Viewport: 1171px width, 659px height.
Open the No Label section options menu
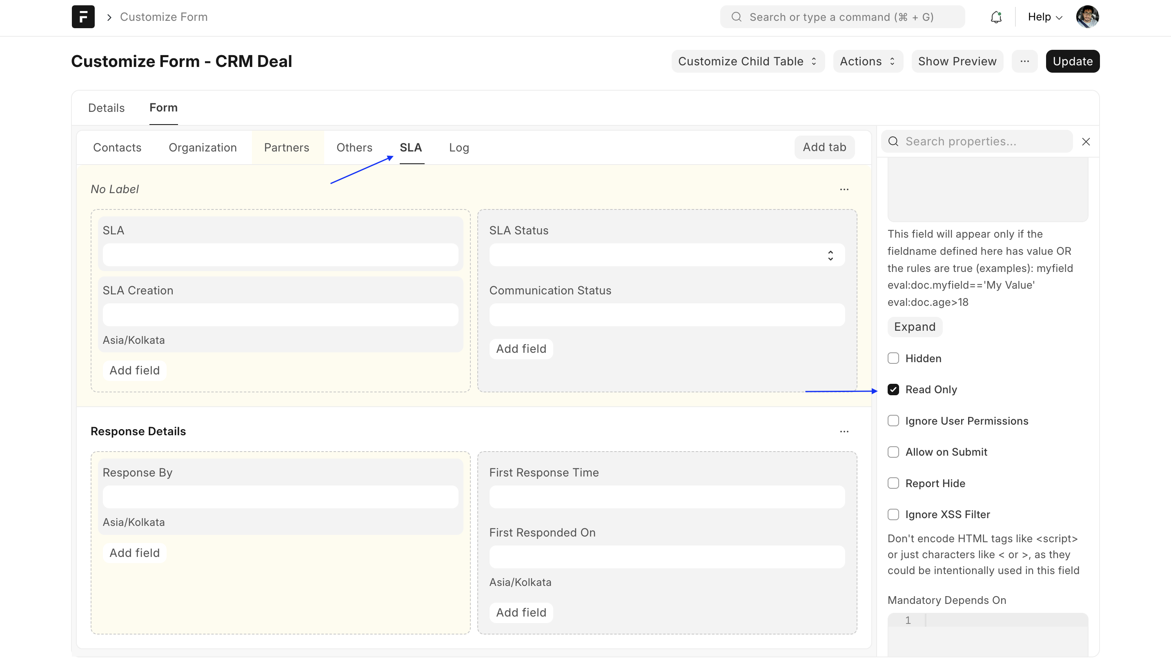tap(844, 189)
